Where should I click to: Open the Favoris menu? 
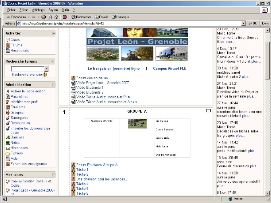tap(53, 9)
